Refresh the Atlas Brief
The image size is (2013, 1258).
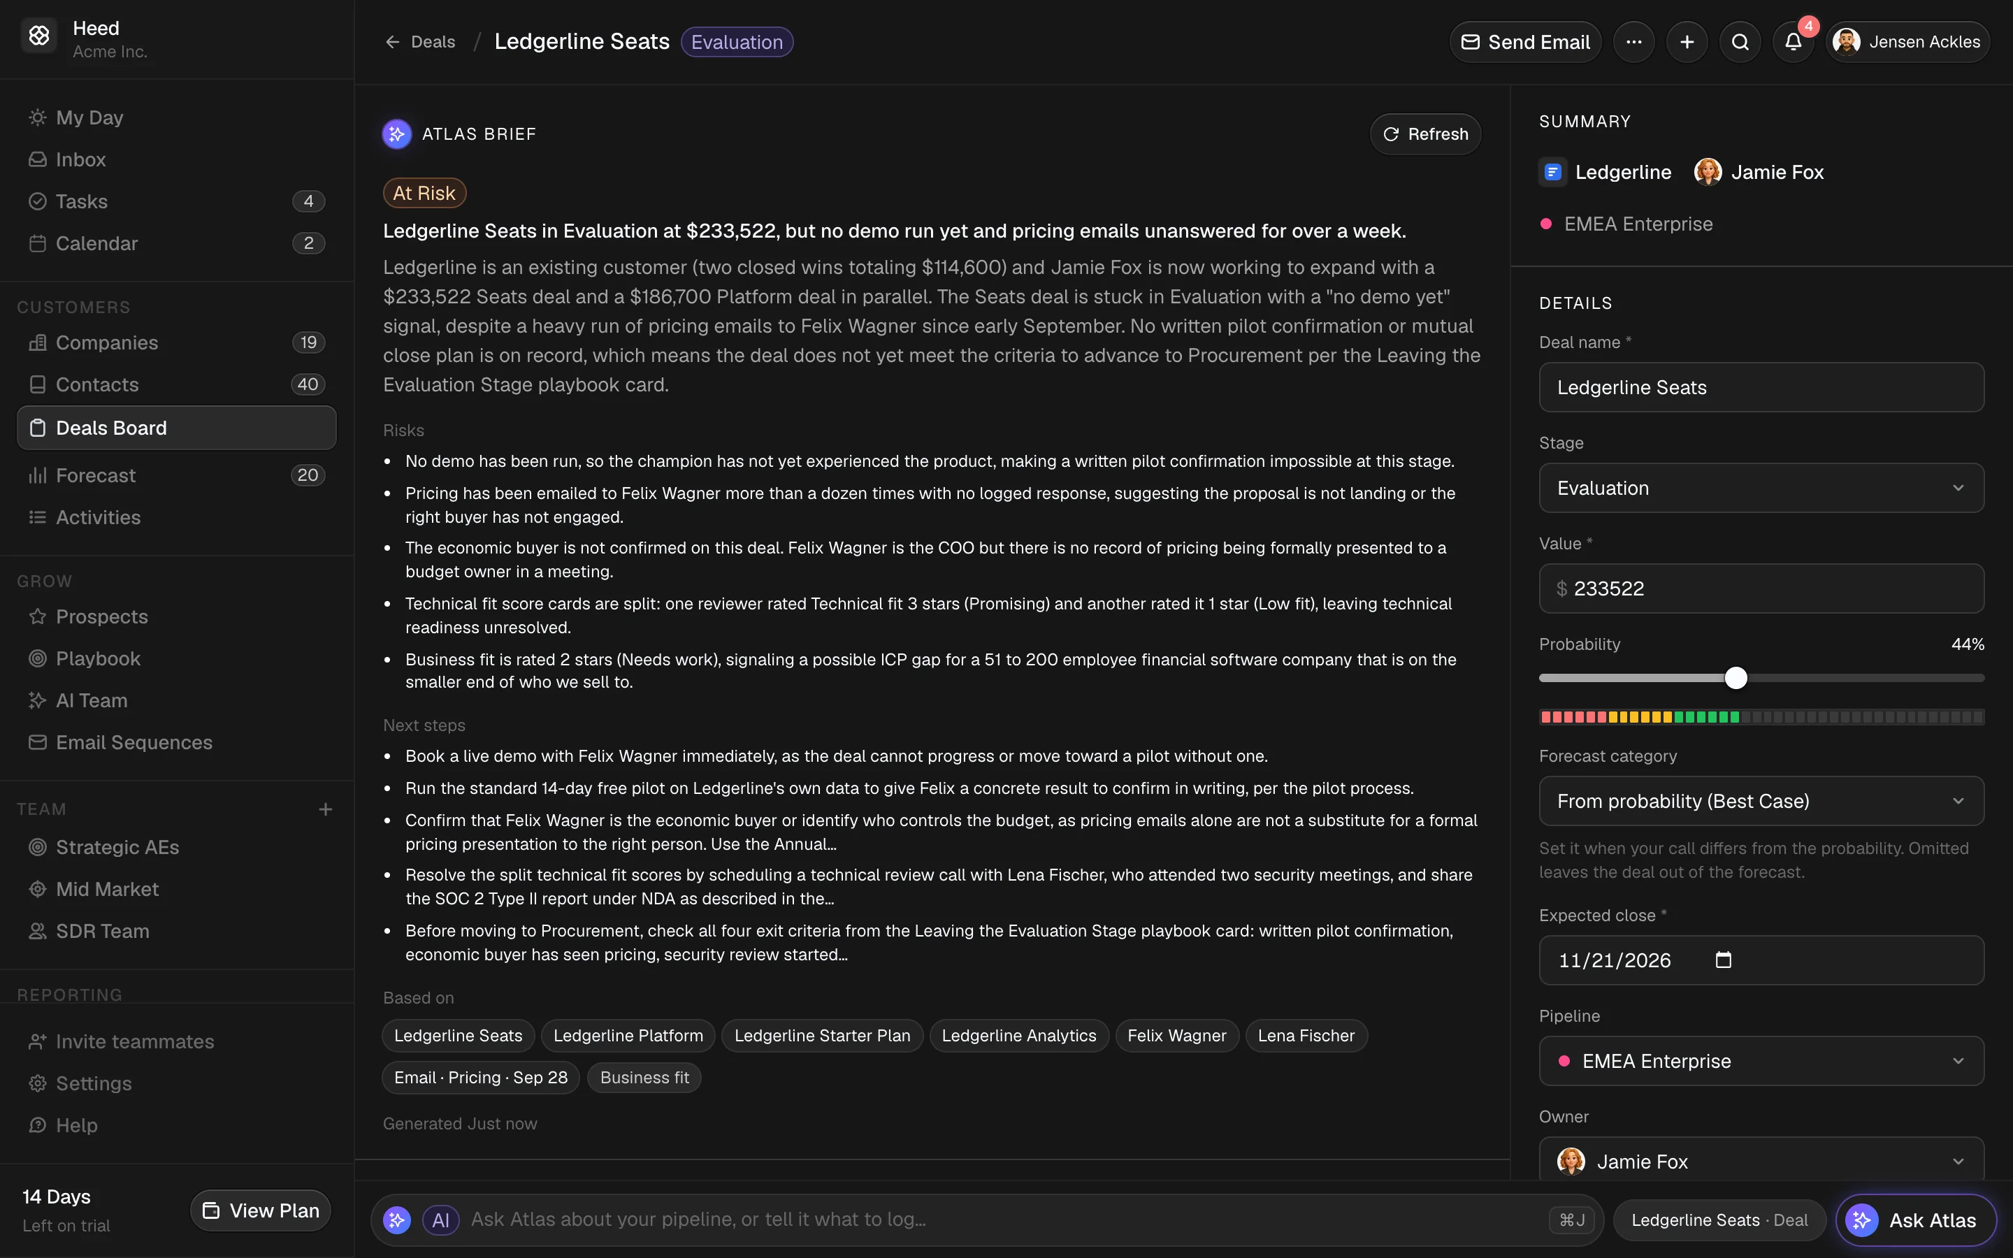point(1425,134)
